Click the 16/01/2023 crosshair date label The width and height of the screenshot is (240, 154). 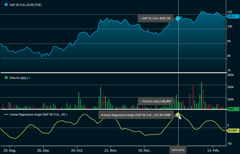[178, 150]
